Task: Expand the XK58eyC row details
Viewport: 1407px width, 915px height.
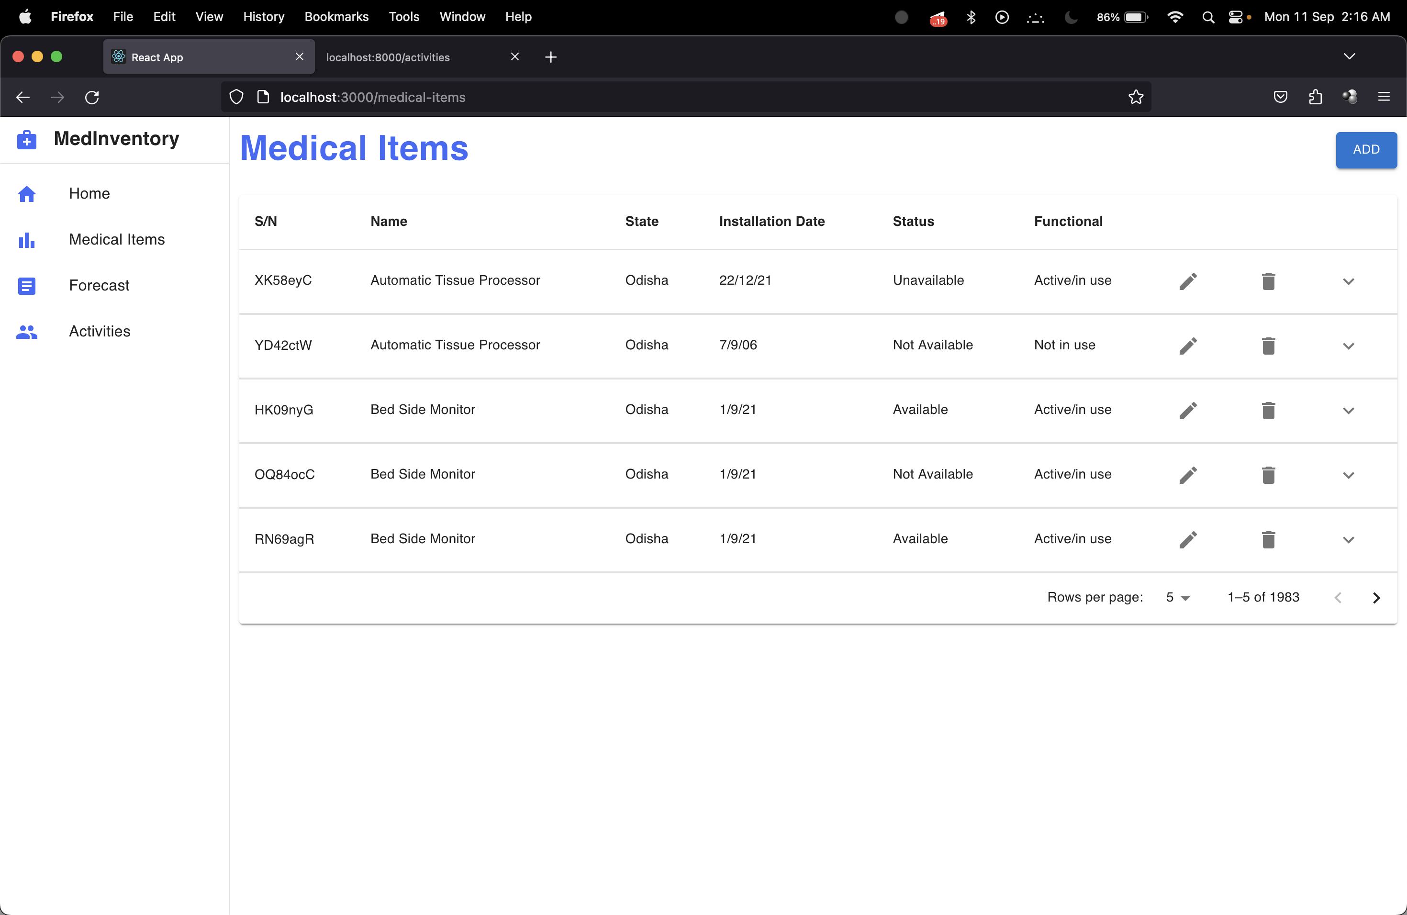Action: tap(1348, 281)
